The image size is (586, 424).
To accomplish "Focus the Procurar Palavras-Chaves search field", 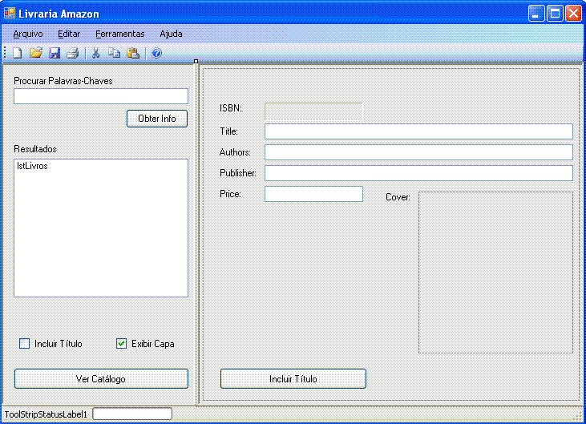I will coord(101,96).
